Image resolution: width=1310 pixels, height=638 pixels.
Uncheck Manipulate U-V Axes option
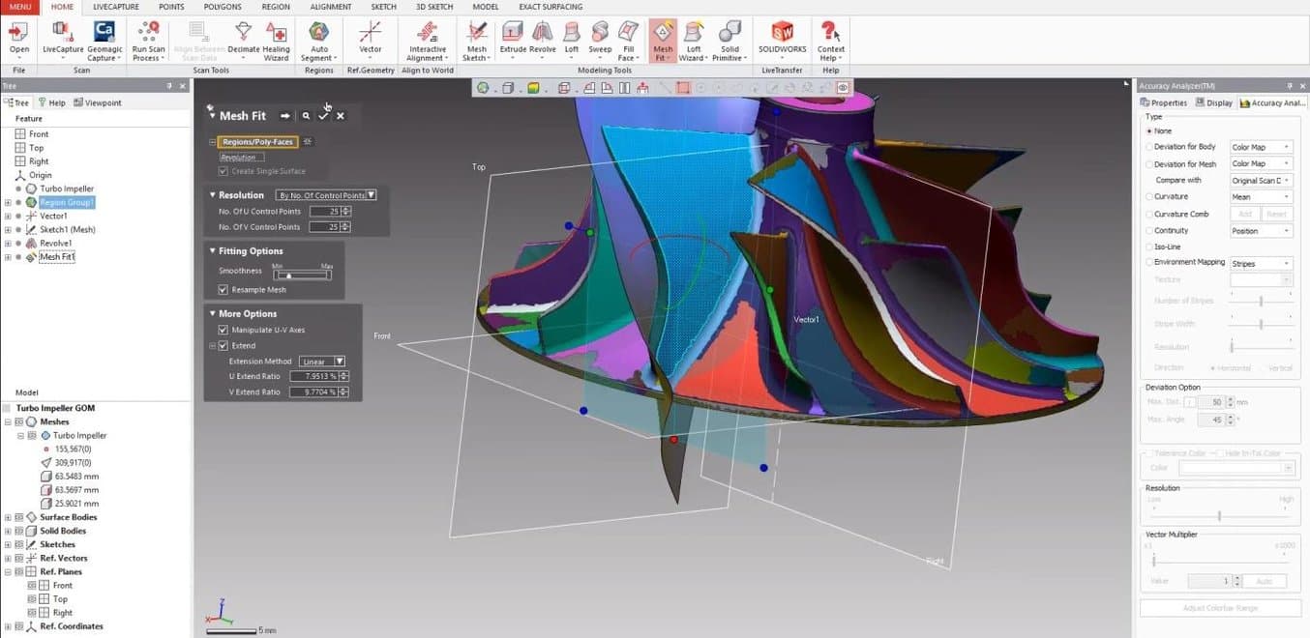pyautogui.click(x=223, y=330)
